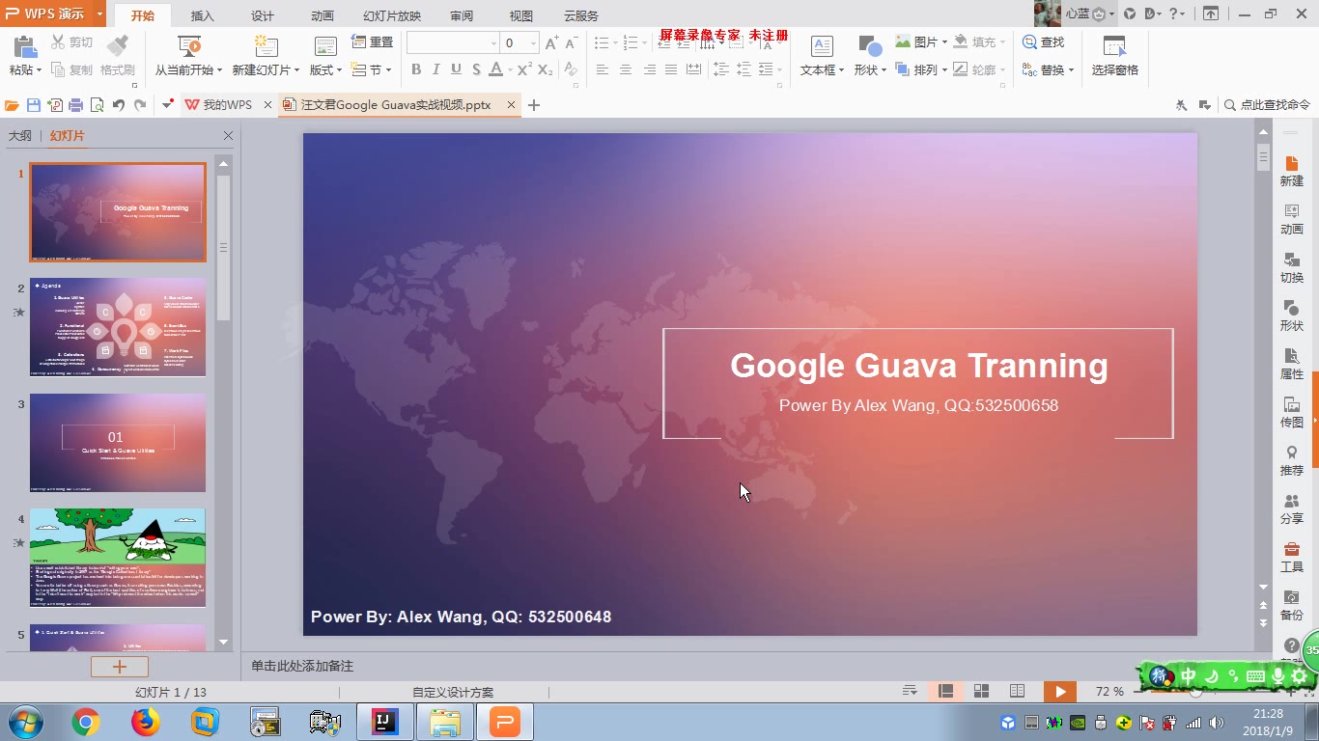
Task: Click the Save floppy-disk icon
Action: click(34, 105)
